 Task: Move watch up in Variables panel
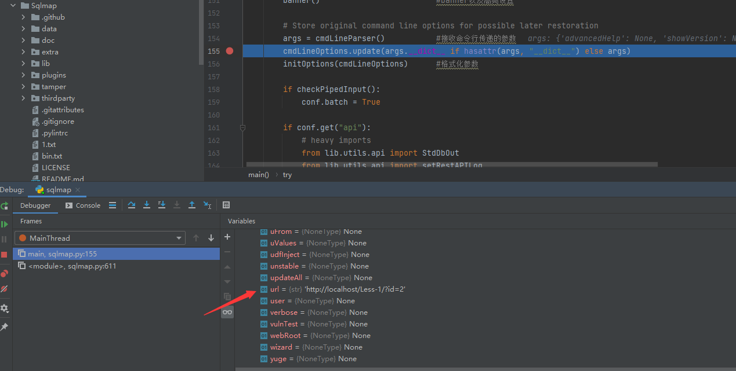227,267
